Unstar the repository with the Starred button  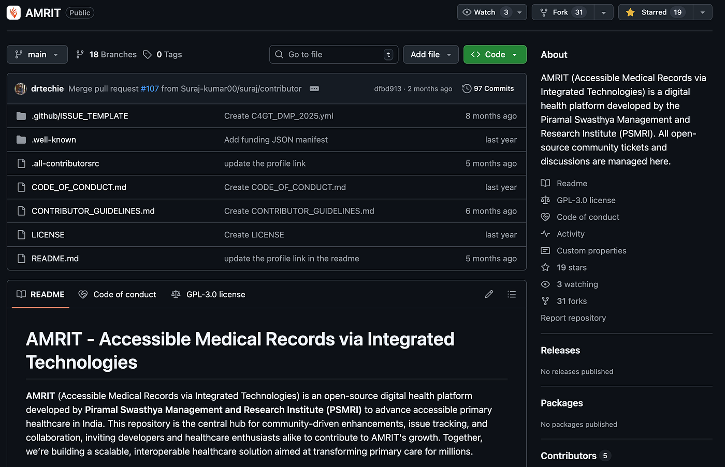(x=656, y=12)
